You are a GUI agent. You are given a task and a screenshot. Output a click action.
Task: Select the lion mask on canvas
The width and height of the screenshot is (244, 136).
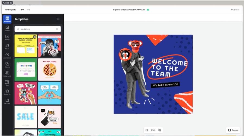pyautogui.click(x=125, y=54)
